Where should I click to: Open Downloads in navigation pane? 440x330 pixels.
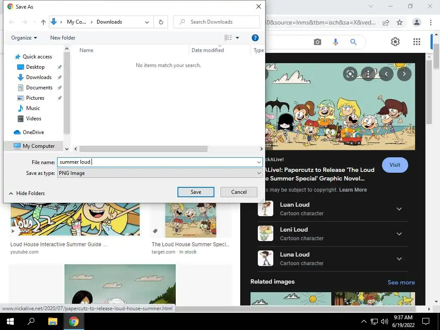tap(39, 77)
